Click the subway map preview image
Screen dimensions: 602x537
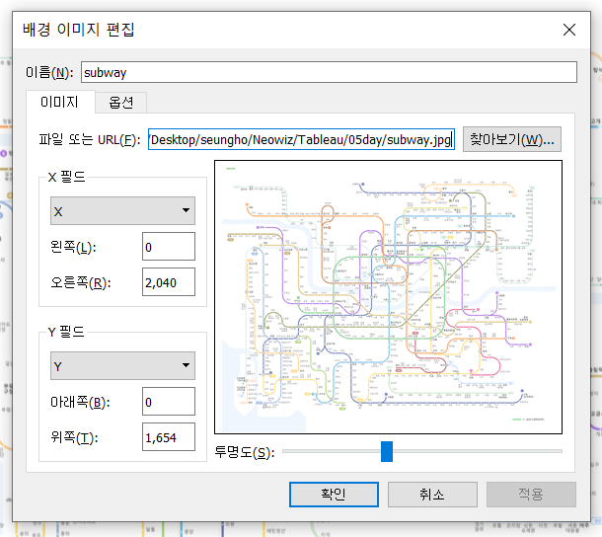click(388, 297)
